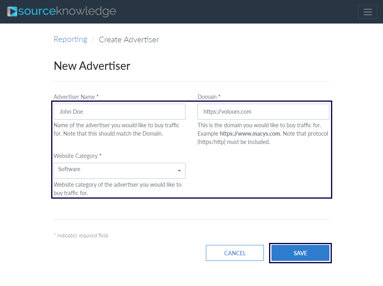Viewport: 383px width, 286px height.
Task: Click the Website Category field label
Action: click(x=76, y=156)
